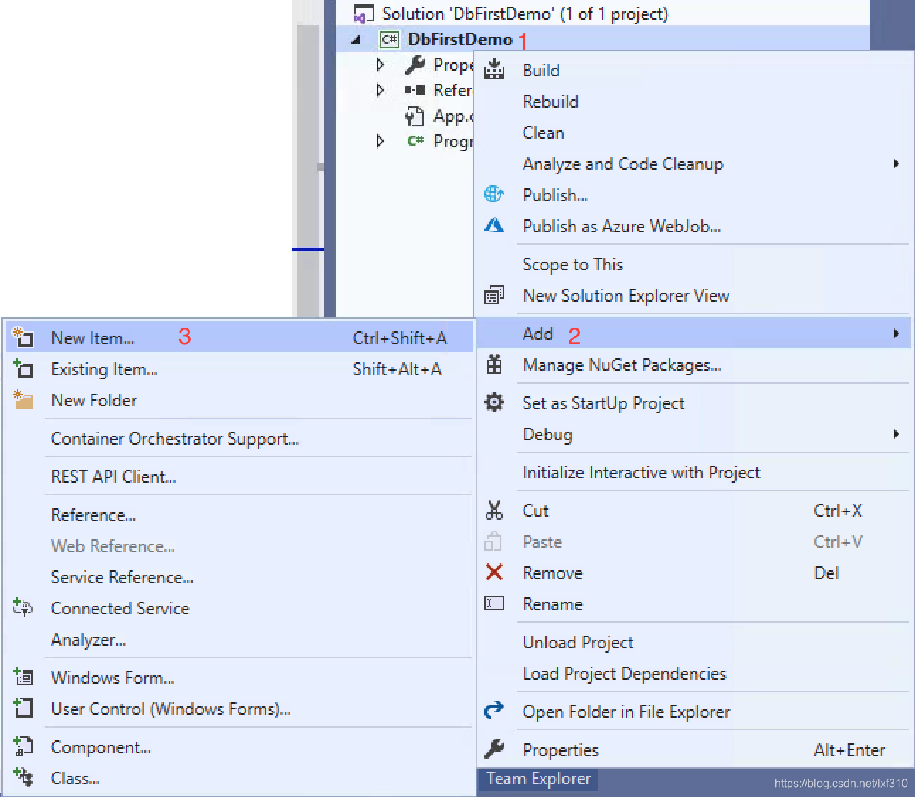Open the Team Explorer panel
Screen dimensions: 915x797
(537, 779)
